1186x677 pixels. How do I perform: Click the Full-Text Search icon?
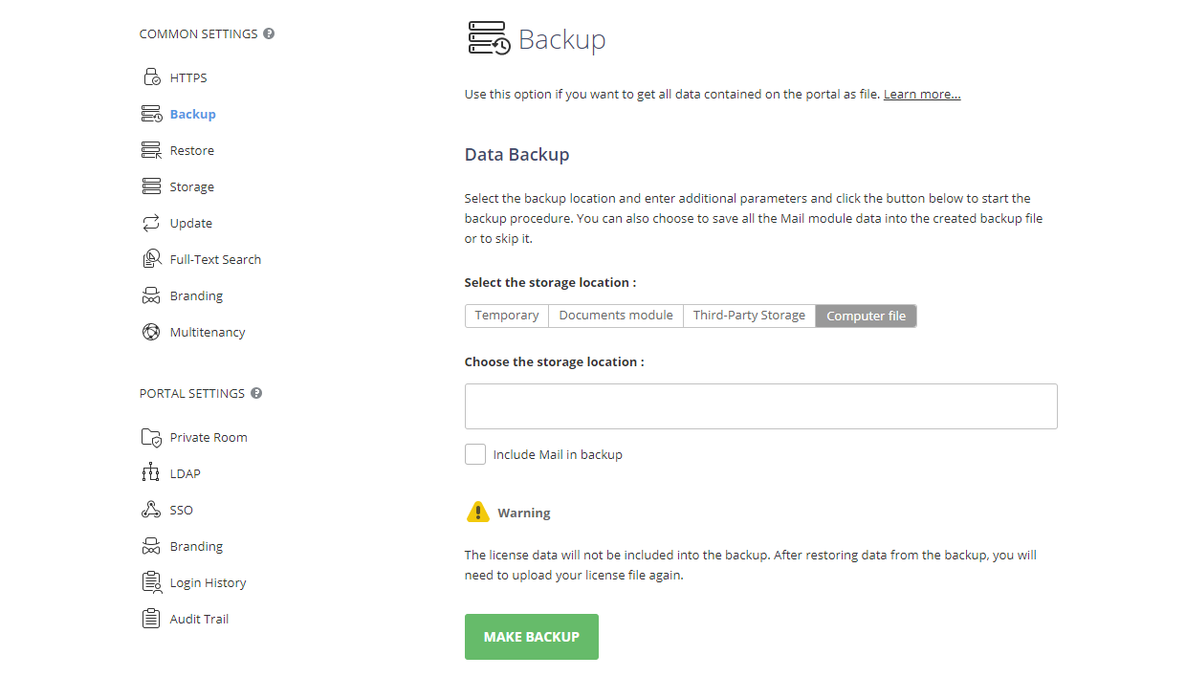pyautogui.click(x=151, y=259)
